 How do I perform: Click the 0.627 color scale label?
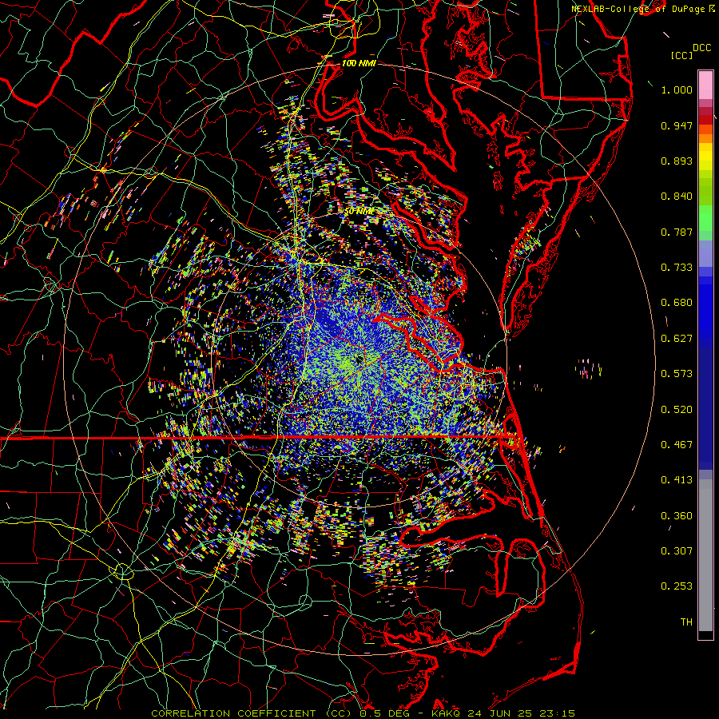[677, 339]
